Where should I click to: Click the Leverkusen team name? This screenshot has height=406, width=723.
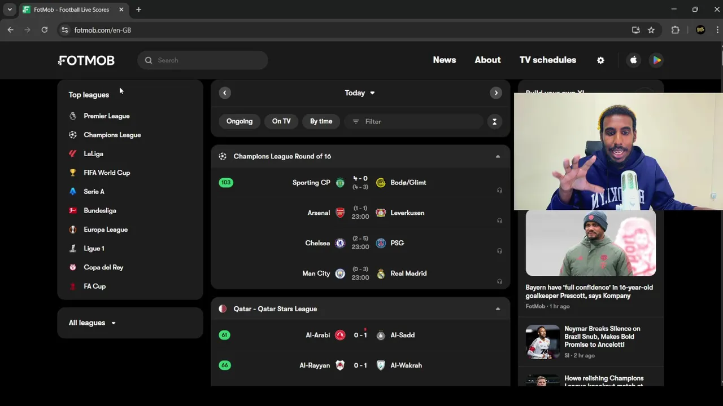407,213
